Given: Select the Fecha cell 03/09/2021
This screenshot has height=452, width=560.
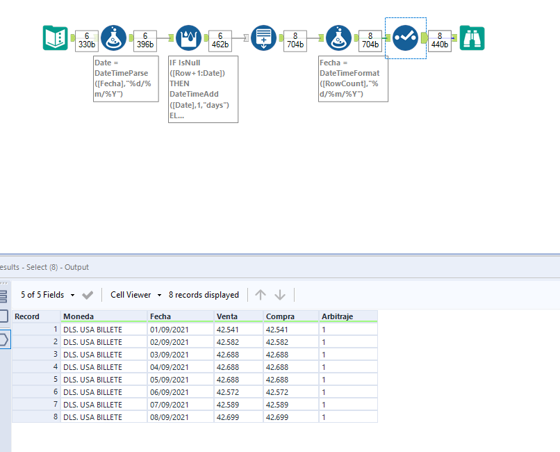Looking at the screenshot, I should [x=181, y=355].
